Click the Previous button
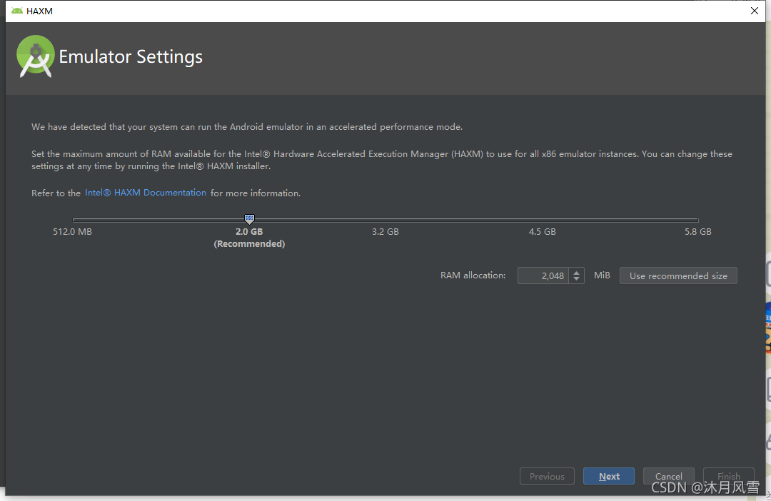 click(x=547, y=476)
